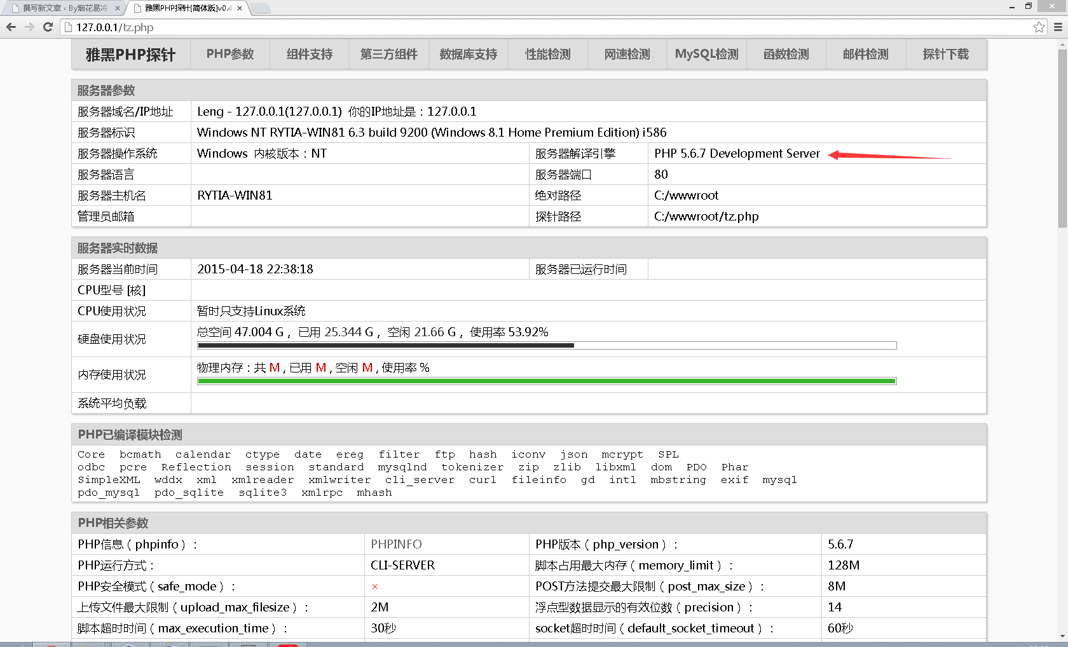Screen dimensions: 1068x647
Task: Click the PHP已编译模块检测 section header
Action: 529,435
